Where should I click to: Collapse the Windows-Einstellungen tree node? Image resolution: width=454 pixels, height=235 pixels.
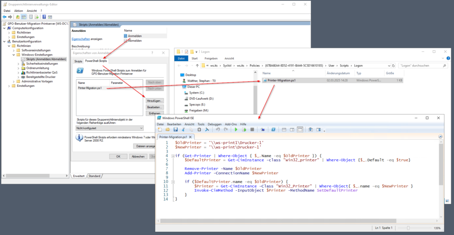tap(14, 55)
